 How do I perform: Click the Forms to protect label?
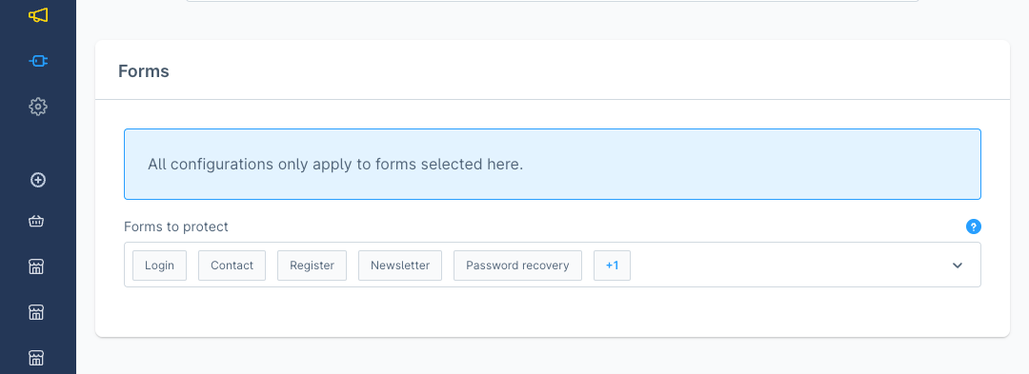[x=176, y=226]
